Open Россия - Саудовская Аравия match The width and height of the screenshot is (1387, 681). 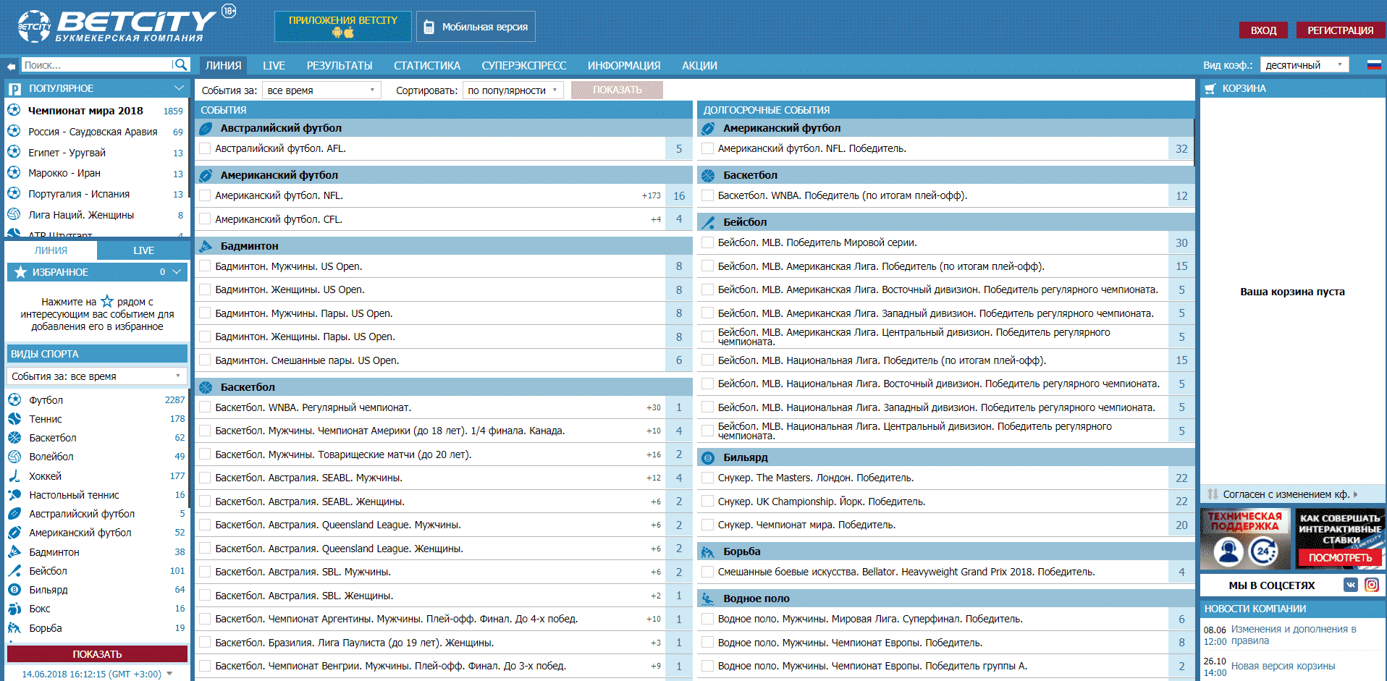coord(93,132)
